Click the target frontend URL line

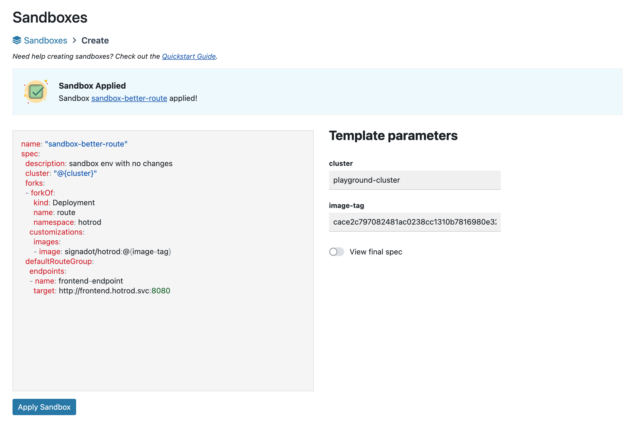[101, 291]
